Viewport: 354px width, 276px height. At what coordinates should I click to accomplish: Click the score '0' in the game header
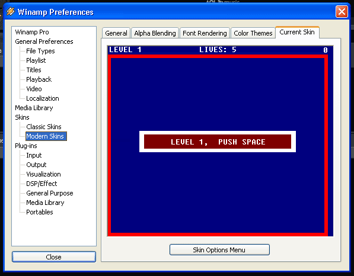click(325, 50)
